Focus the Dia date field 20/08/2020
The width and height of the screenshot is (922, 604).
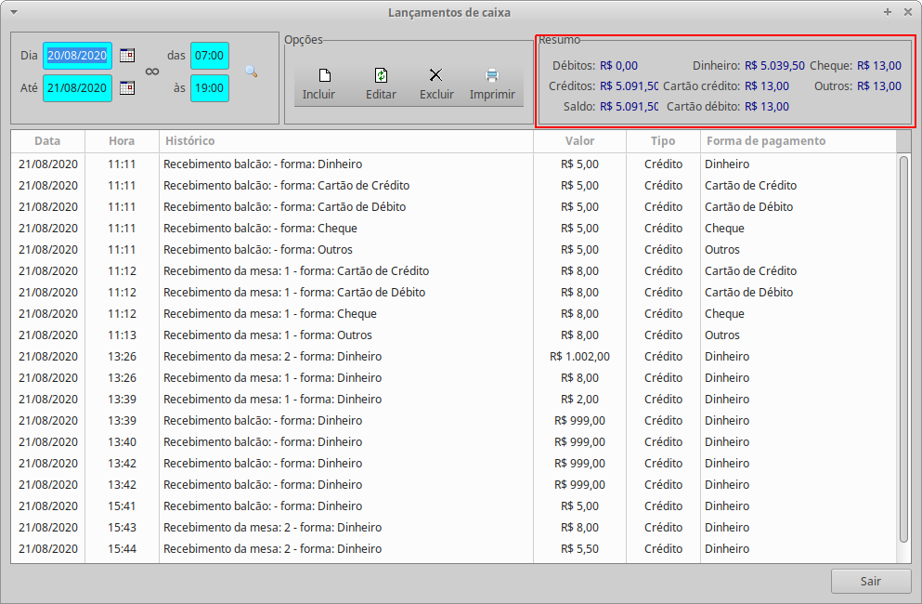click(x=77, y=56)
